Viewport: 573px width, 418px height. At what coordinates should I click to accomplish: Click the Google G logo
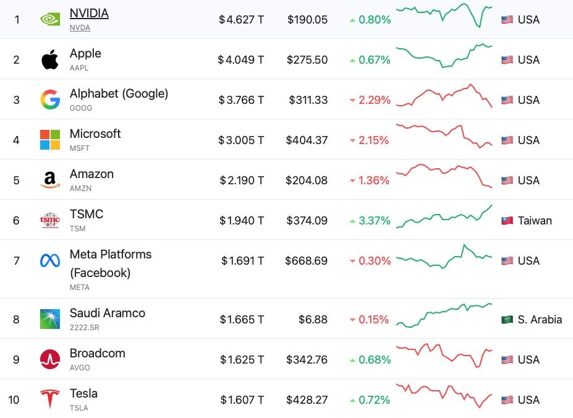(50, 100)
